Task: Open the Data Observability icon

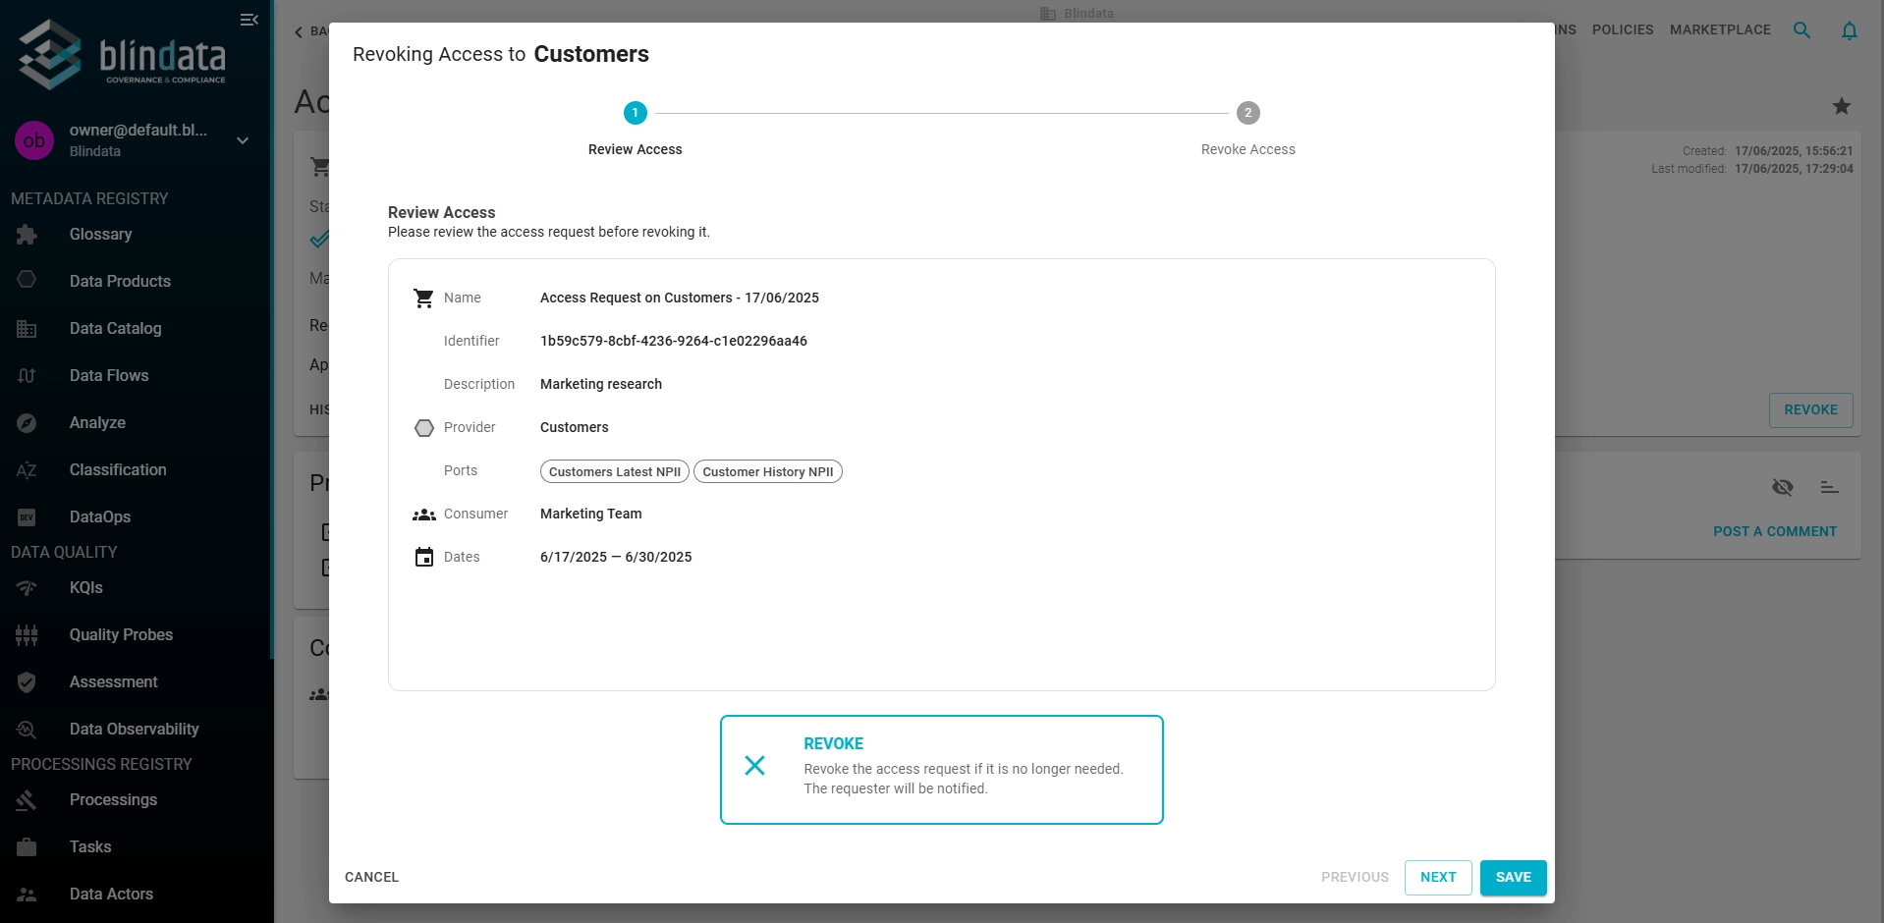Action: tap(27, 730)
